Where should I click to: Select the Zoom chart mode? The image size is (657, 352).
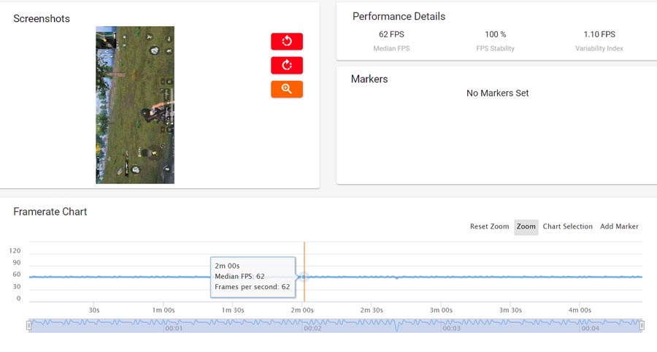(526, 226)
